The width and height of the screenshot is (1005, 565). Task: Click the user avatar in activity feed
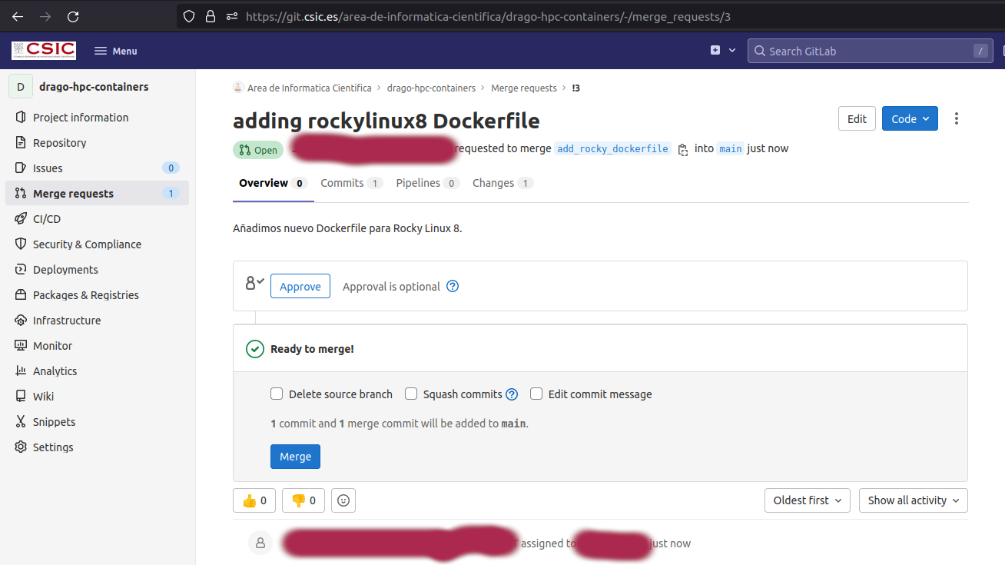(260, 543)
